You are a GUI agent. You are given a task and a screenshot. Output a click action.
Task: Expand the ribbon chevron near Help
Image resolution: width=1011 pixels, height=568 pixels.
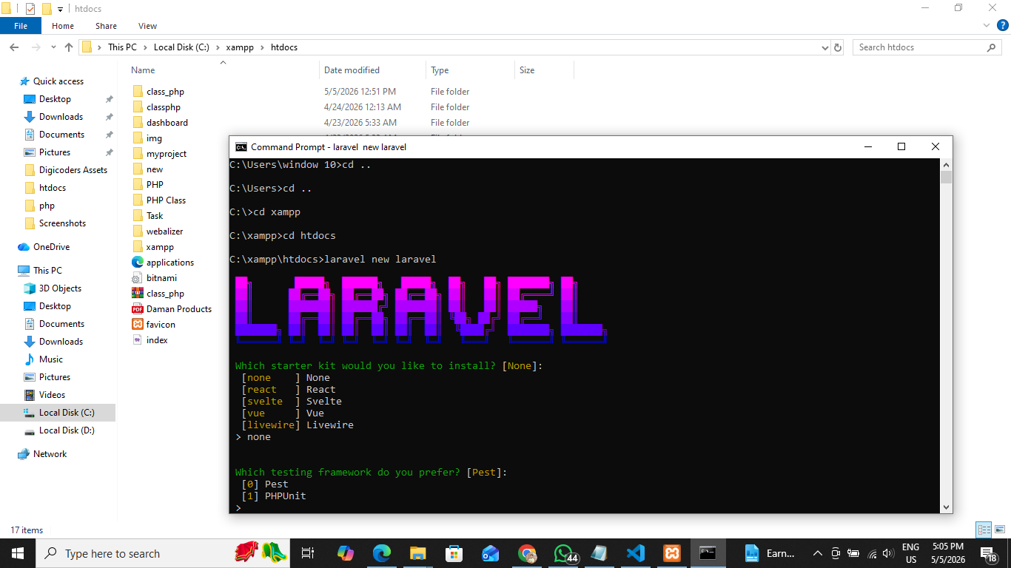pyautogui.click(x=986, y=26)
